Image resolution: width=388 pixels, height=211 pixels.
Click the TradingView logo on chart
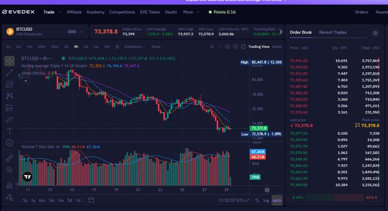click(27, 177)
